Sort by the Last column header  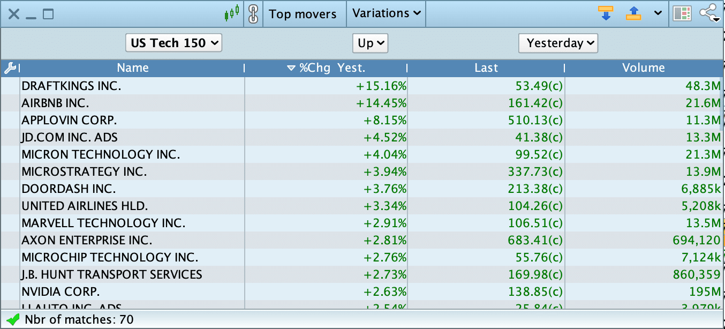coord(486,68)
